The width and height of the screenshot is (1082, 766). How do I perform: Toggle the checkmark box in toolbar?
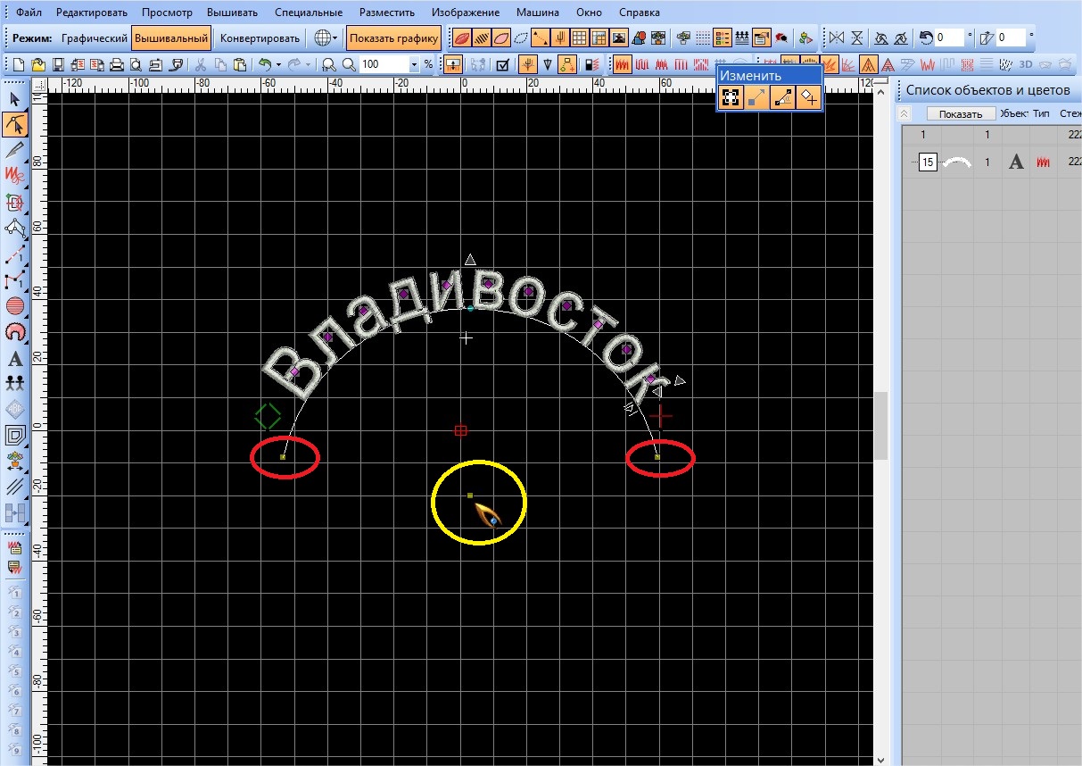(x=503, y=65)
